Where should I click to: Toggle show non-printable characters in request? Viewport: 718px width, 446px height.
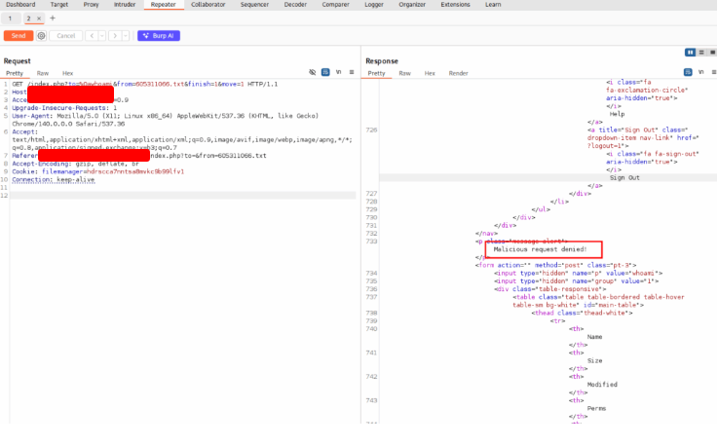pyautogui.click(x=339, y=73)
